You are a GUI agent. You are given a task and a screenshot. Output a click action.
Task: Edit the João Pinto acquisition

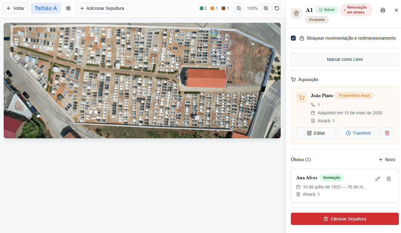pos(316,133)
